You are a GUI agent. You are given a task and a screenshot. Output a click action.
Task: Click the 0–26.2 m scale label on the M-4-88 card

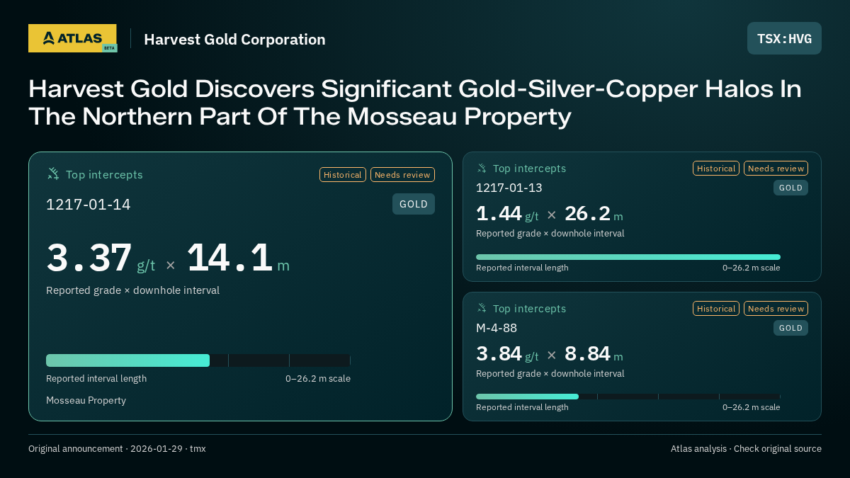pos(752,407)
